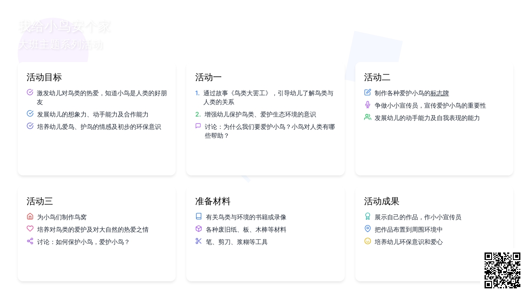Click text 激发幼儿对鸟类的热爱

point(102,97)
